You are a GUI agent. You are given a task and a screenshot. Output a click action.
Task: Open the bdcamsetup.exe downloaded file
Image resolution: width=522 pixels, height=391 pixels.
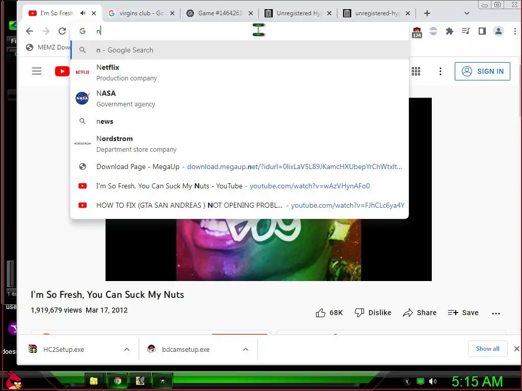coord(186,349)
